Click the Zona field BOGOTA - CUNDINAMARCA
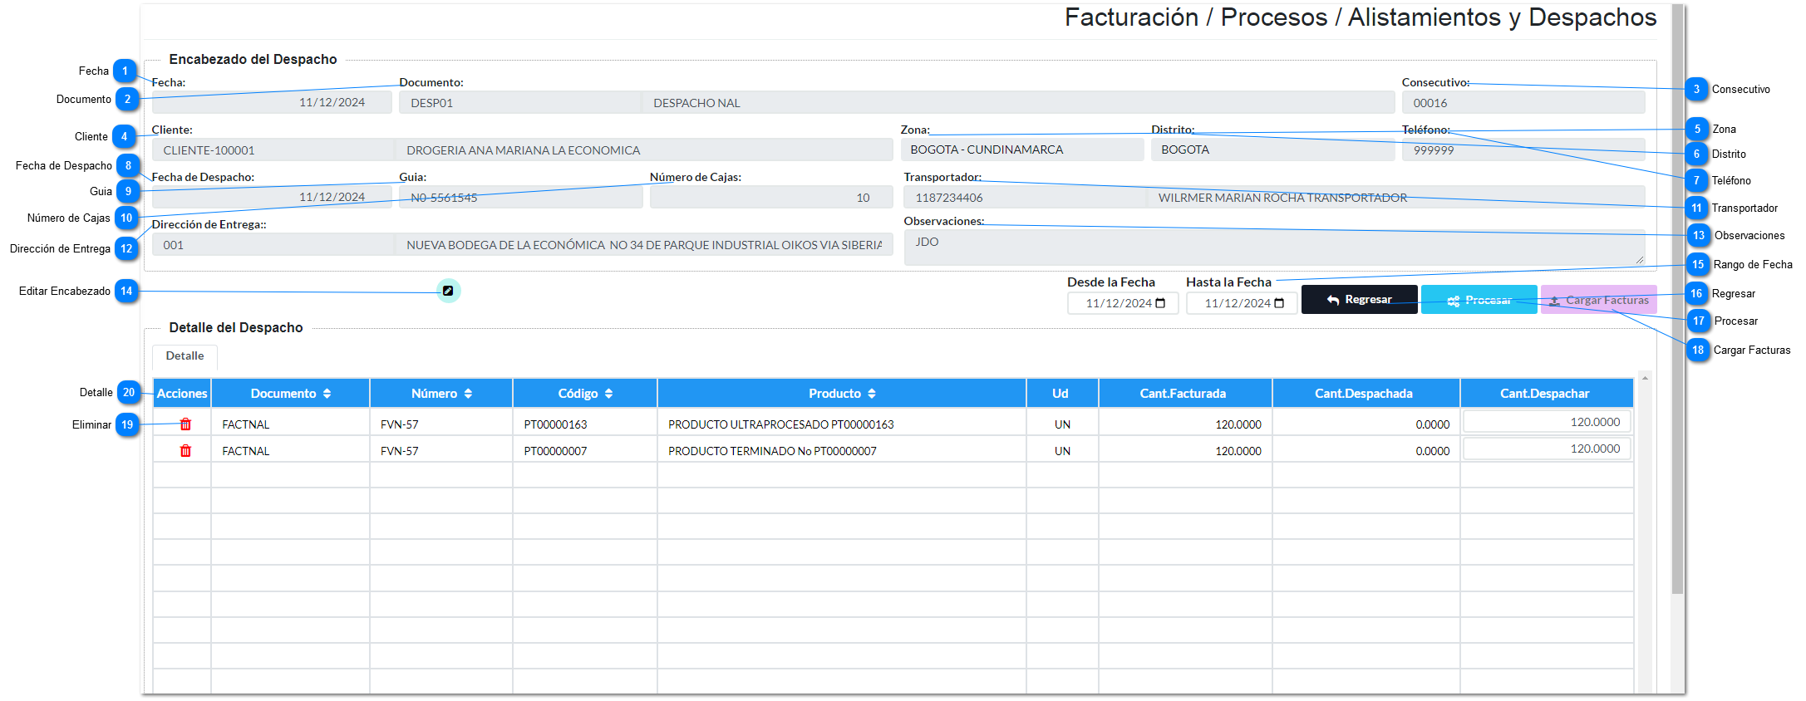 [1022, 150]
